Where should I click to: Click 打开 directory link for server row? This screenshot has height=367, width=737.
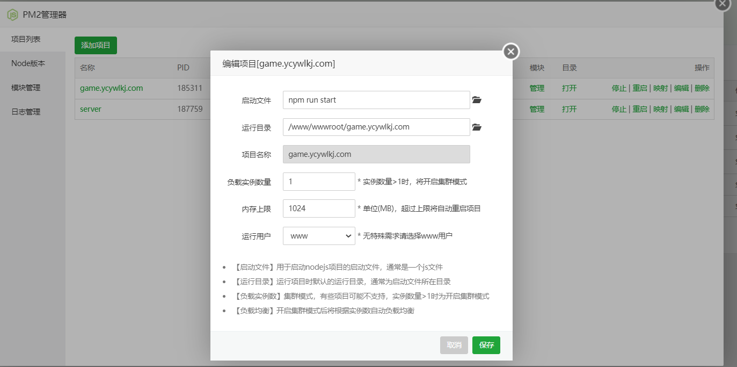click(569, 109)
